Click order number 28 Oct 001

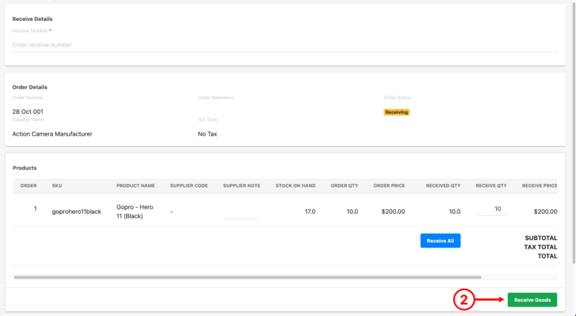pos(28,112)
